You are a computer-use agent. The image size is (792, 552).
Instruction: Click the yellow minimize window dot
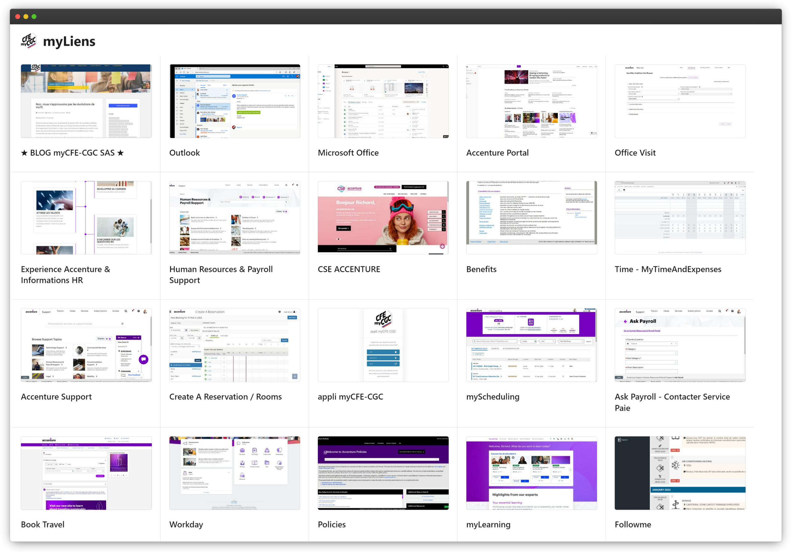26,17
